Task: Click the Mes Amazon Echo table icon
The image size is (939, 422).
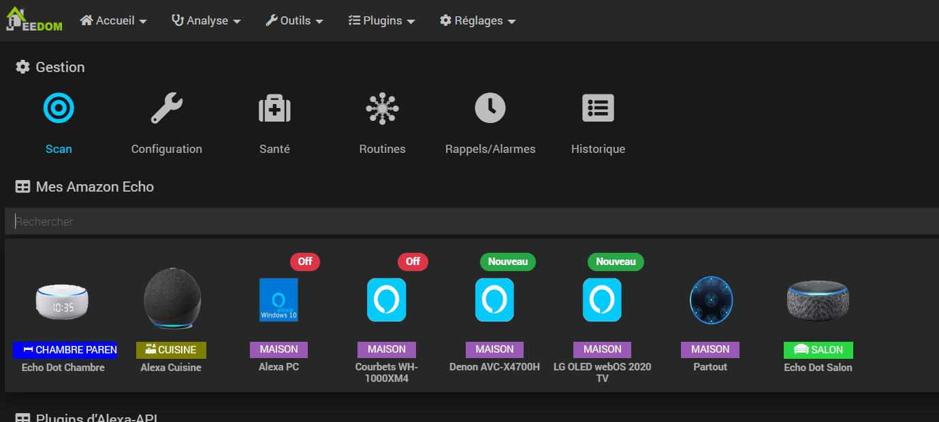Action: coord(22,186)
